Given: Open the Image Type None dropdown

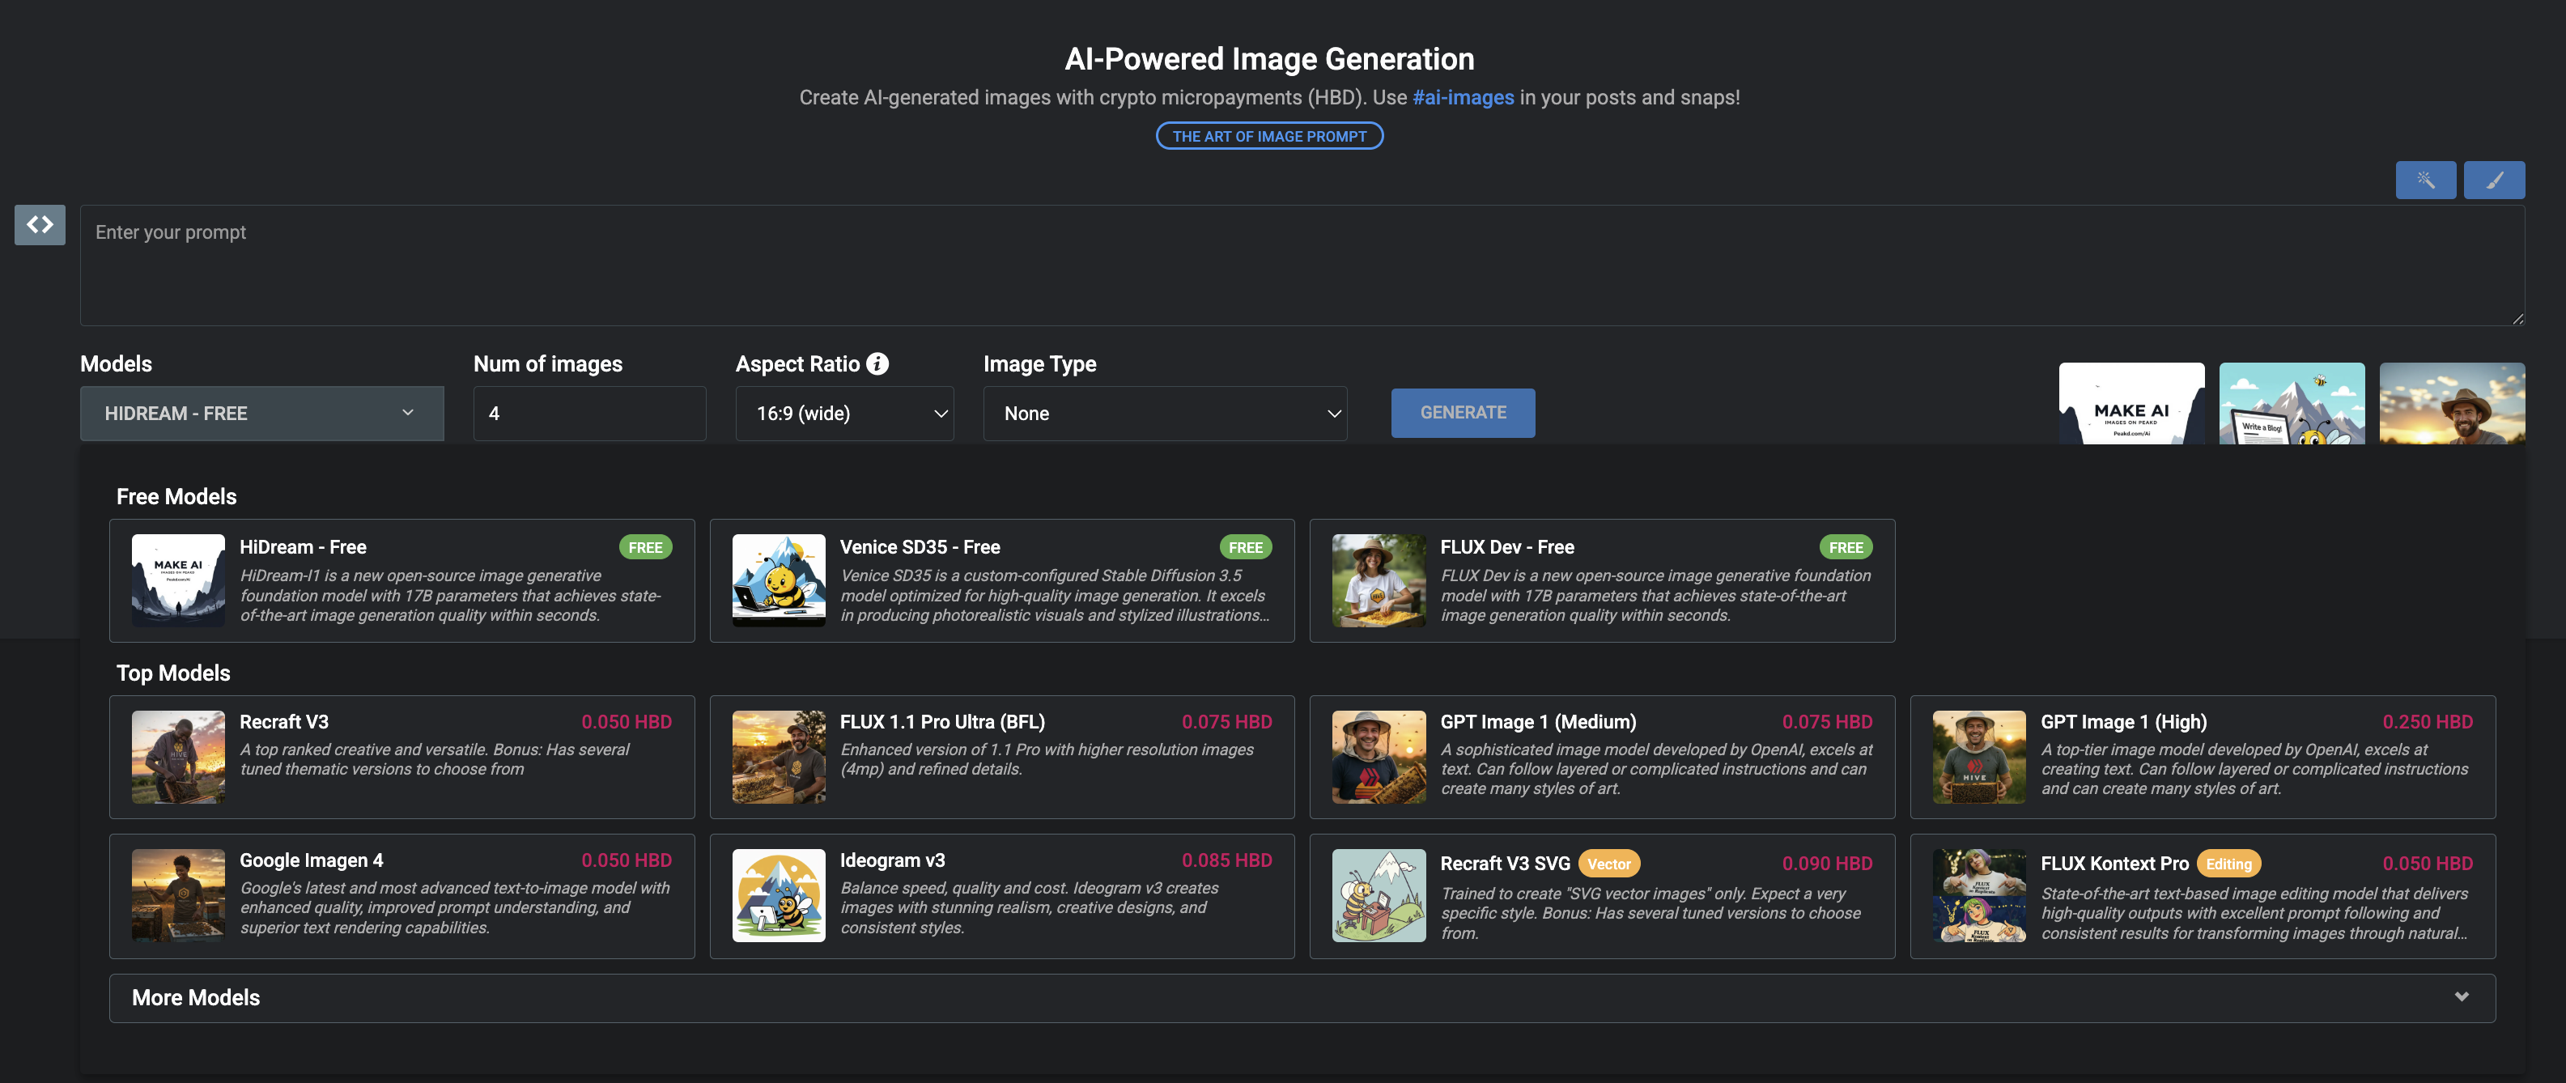Looking at the screenshot, I should (1166, 414).
